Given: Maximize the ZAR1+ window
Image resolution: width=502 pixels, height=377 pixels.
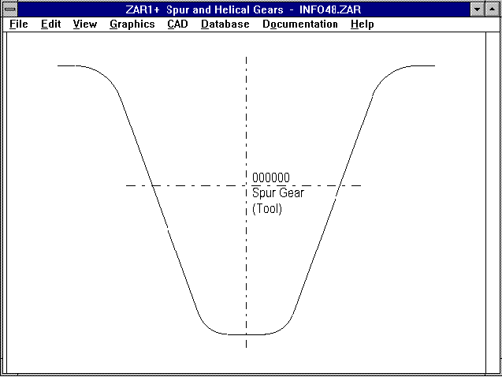Looking at the screenshot, I should click(x=491, y=9).
